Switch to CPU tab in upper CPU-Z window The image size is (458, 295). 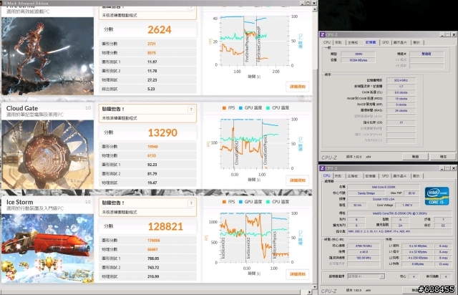tap(327, 42)
